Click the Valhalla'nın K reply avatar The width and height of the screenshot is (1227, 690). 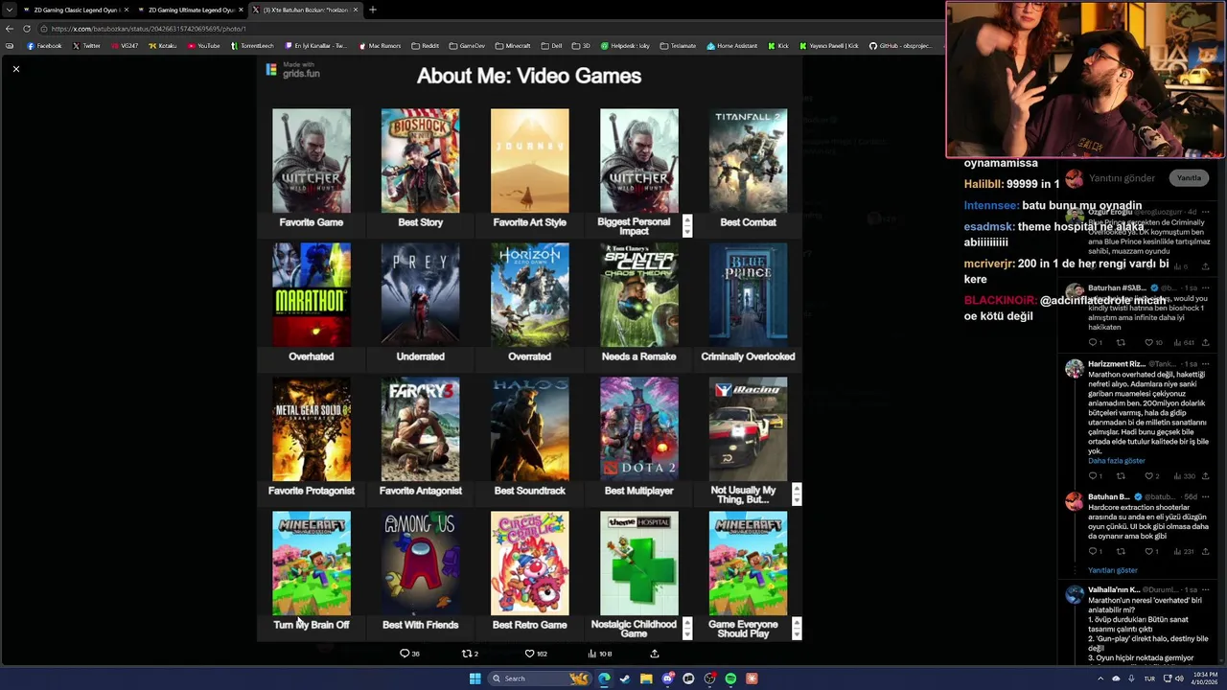[1075, 593]
